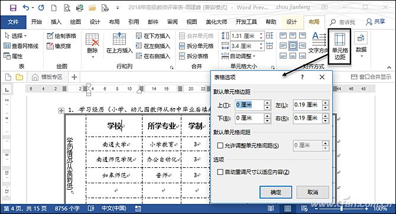Click the zoom out minus button
Image resolution: width=396 pixels, height=214 pixels.
tap(316, 209)
